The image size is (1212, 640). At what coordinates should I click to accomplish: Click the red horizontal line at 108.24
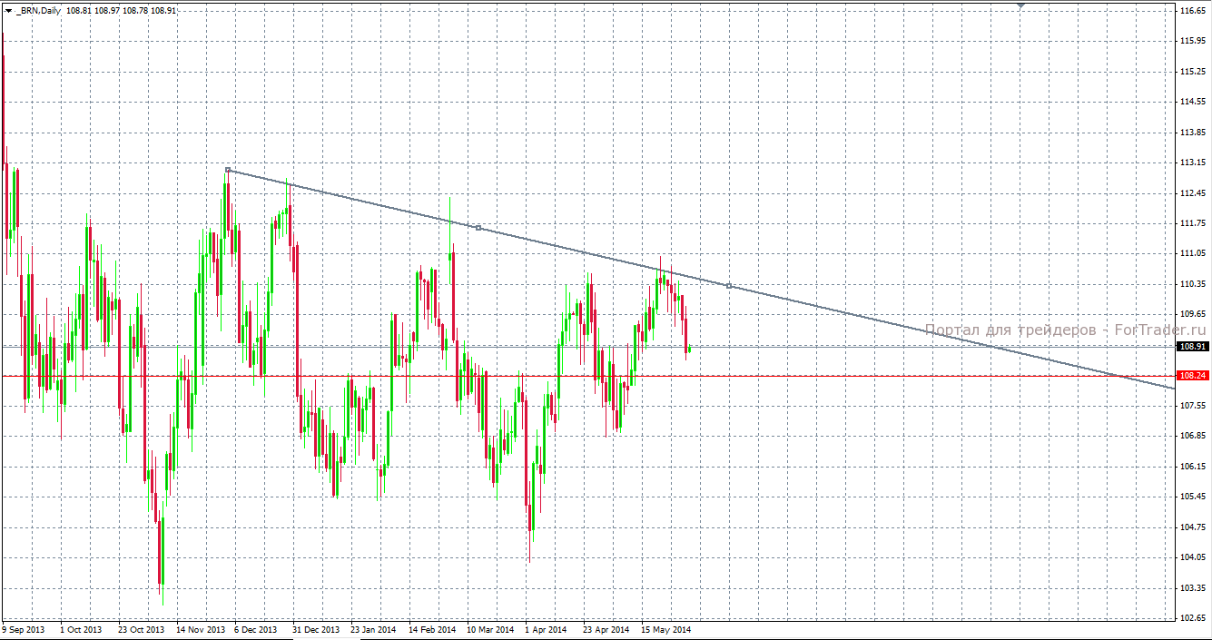coord(587,375)
